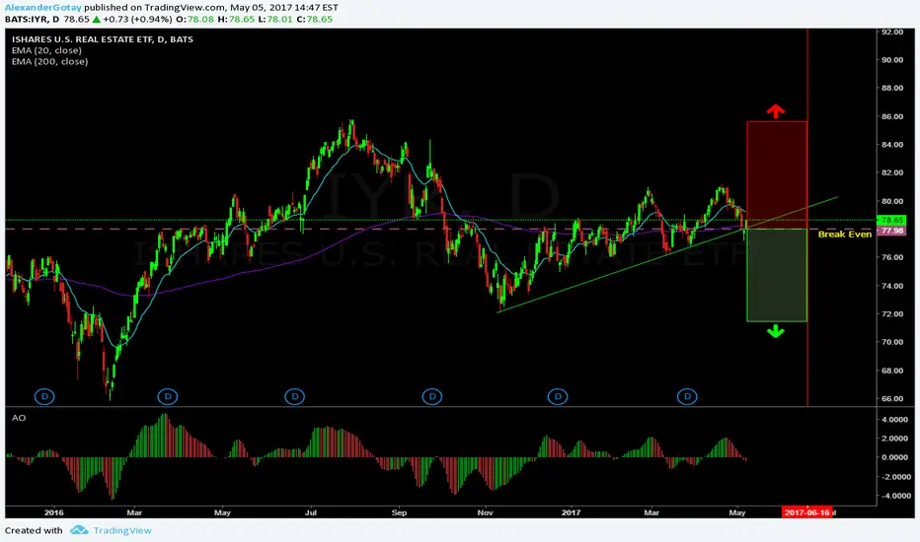Open the AlexanderGotay author profile link
The image size is (920, 542).
coord(42,8)
